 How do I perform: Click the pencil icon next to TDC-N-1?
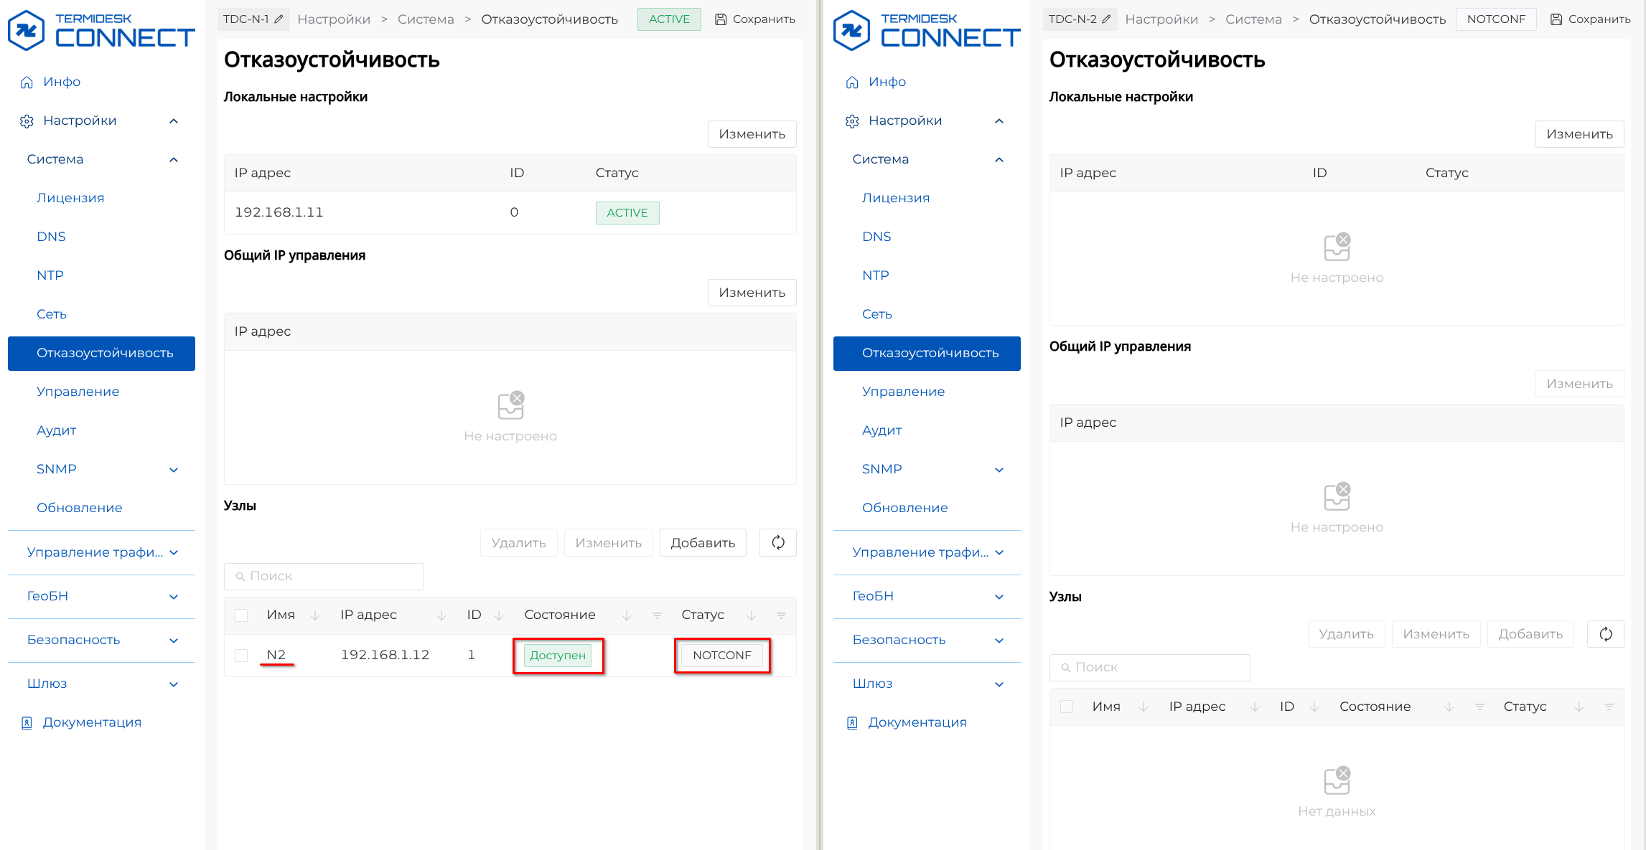tap(279, 19)
